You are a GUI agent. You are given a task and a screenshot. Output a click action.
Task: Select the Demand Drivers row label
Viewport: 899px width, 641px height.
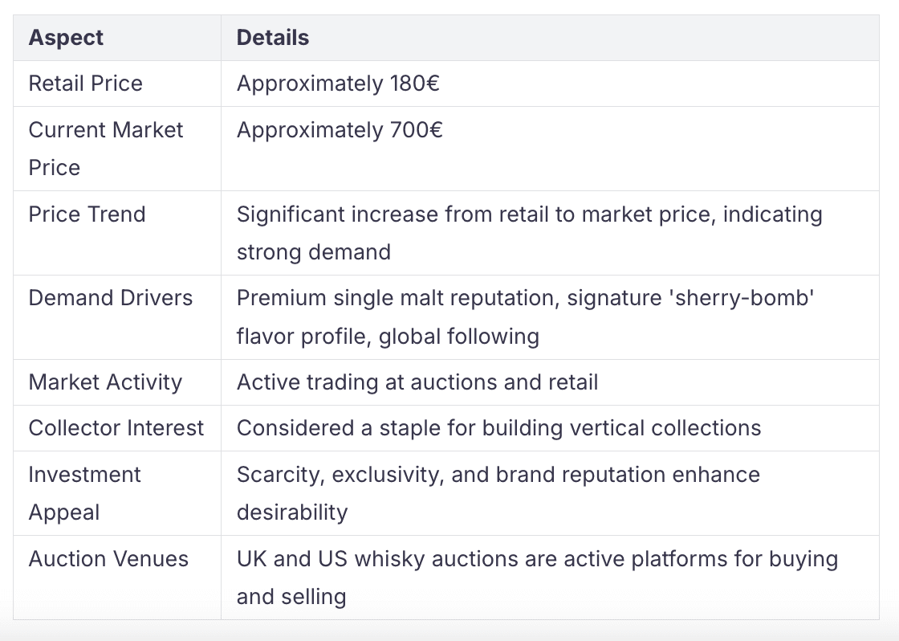click(111, 298)
